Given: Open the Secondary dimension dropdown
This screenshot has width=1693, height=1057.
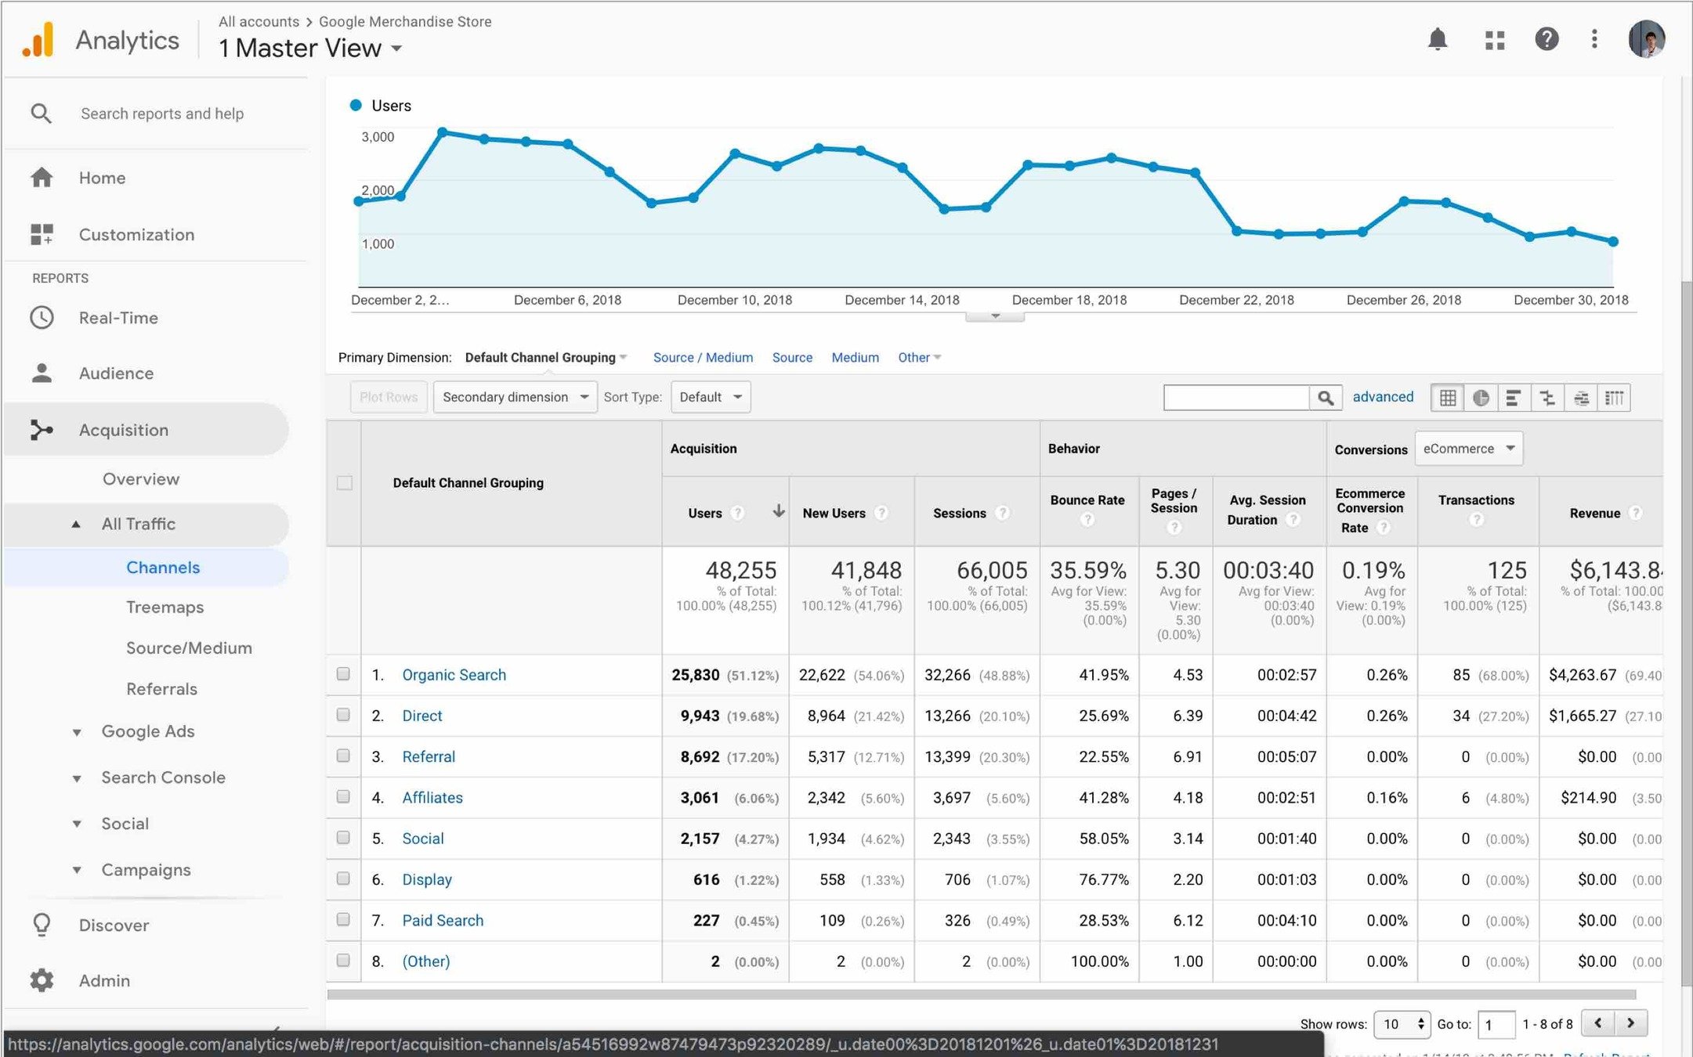Looking at the screenshot, I should coord(515,397).
